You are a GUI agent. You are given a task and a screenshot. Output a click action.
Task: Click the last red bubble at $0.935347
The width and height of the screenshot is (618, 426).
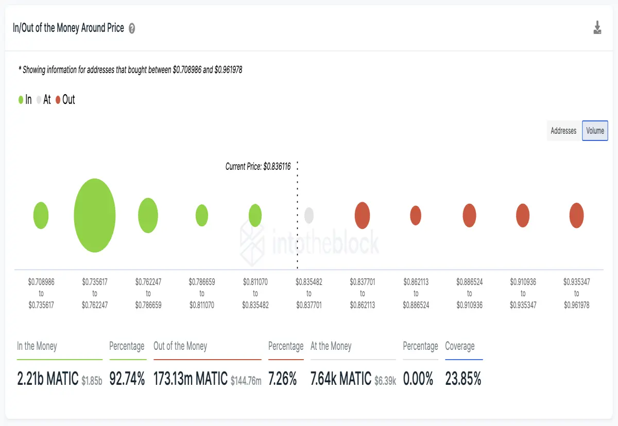577,215
